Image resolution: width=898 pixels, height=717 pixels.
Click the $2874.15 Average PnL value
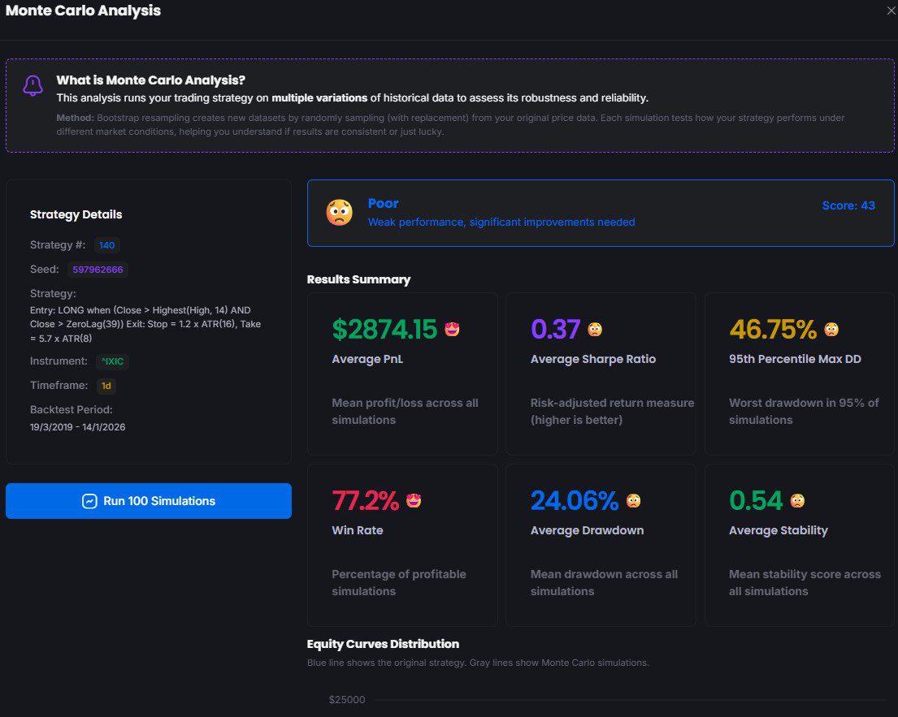(x=384, y=329)
